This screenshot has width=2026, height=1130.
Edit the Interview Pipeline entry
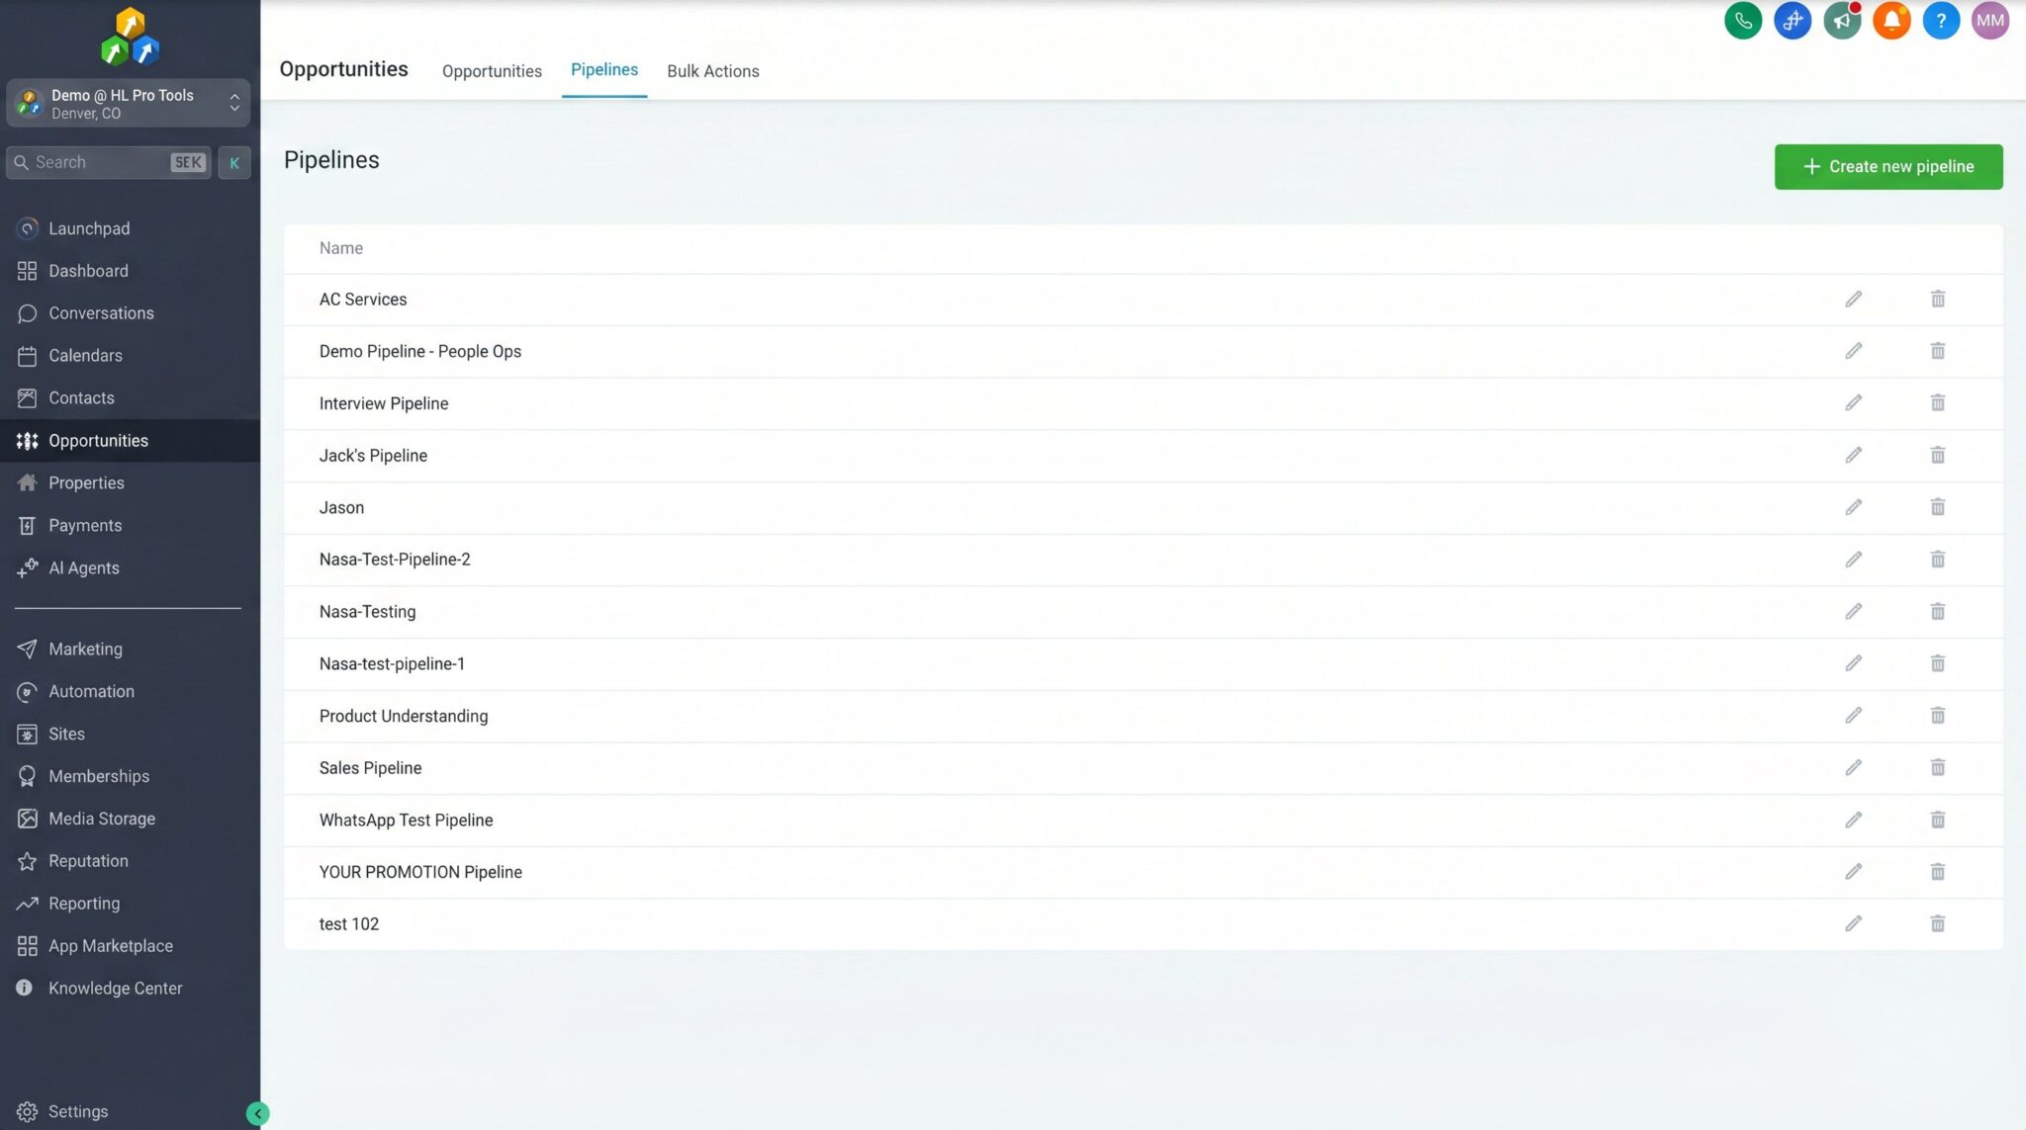click(x=1853, y=402)
